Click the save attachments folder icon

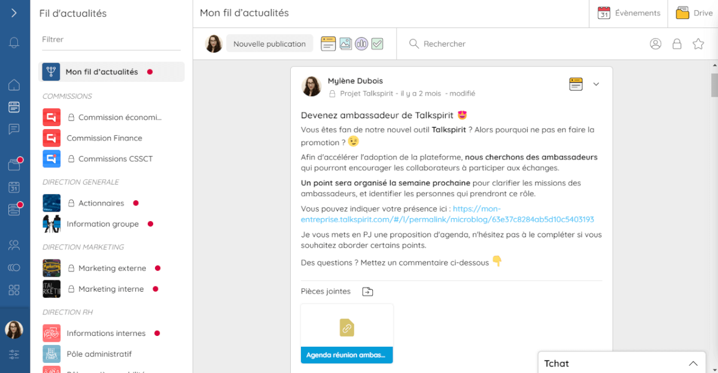click(x=367, y=292)
